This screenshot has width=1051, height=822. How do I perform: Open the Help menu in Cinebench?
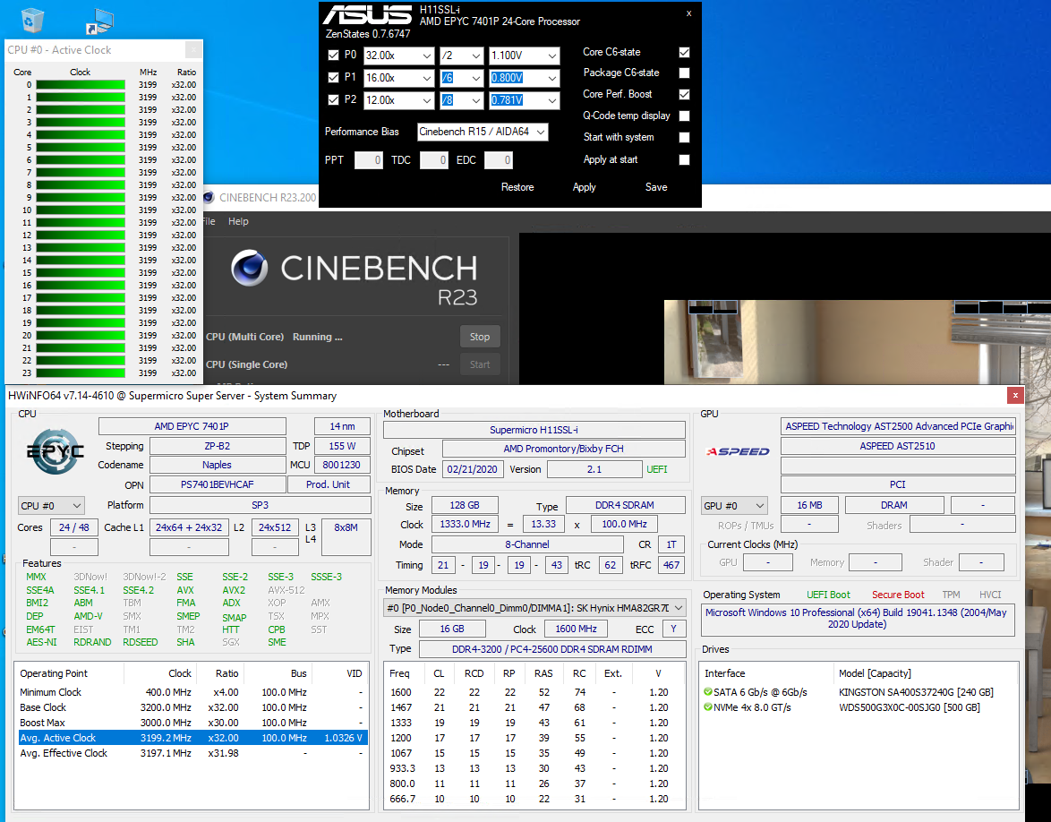pyautogui.click(x=238, y=221)
